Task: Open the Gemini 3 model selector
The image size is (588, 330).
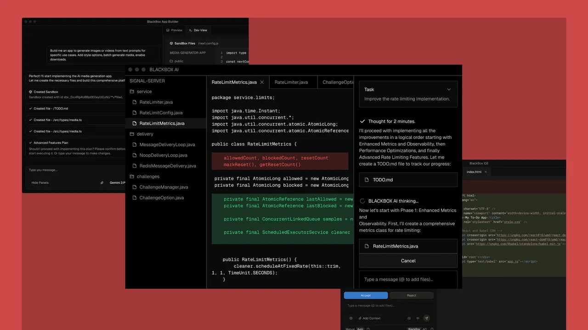Action: pyautogui.click(x=117, y=182)
